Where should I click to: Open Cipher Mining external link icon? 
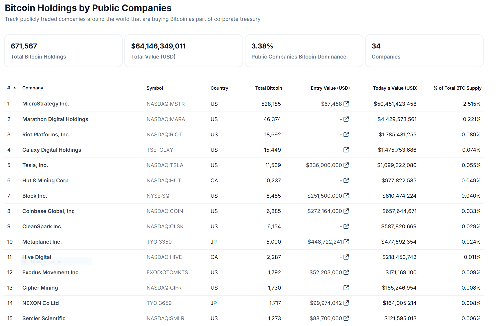pos(346,288)
